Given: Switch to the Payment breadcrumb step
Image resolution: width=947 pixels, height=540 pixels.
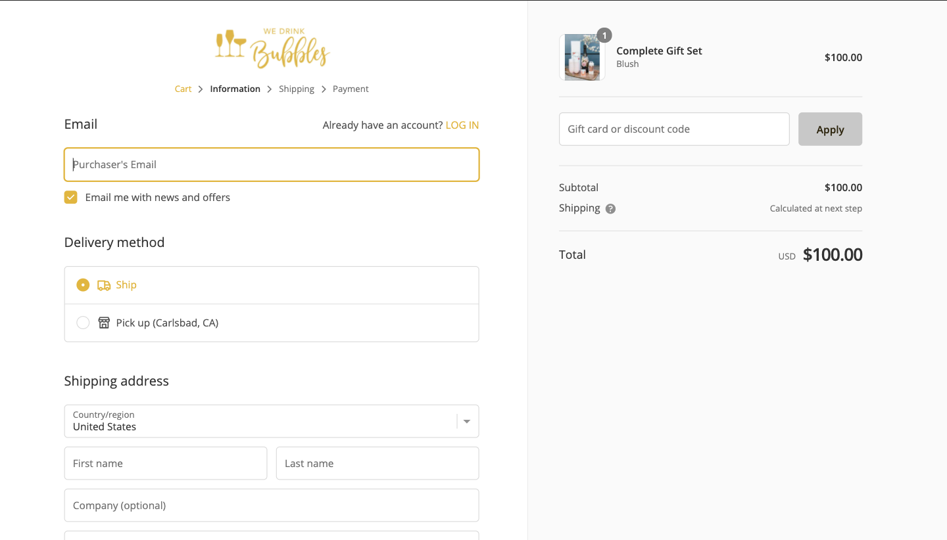Looking at the screenshot, I should pos(351,89).
